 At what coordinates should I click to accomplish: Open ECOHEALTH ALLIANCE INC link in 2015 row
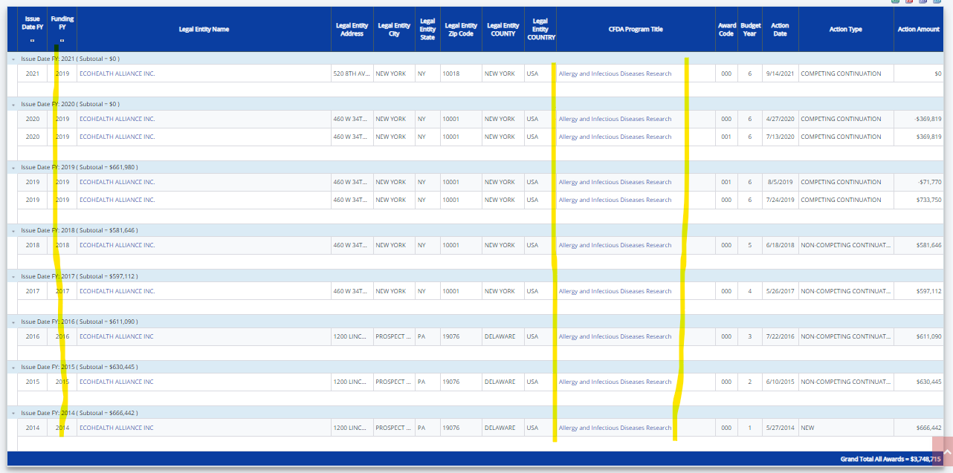pyautogui.click(x=117, y=382)
